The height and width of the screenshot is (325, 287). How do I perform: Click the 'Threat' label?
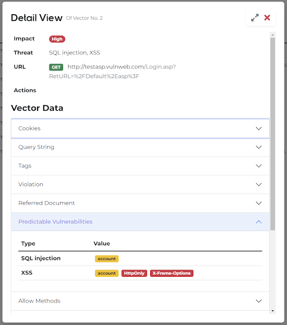pyautogui.click(x=23, y=53)
